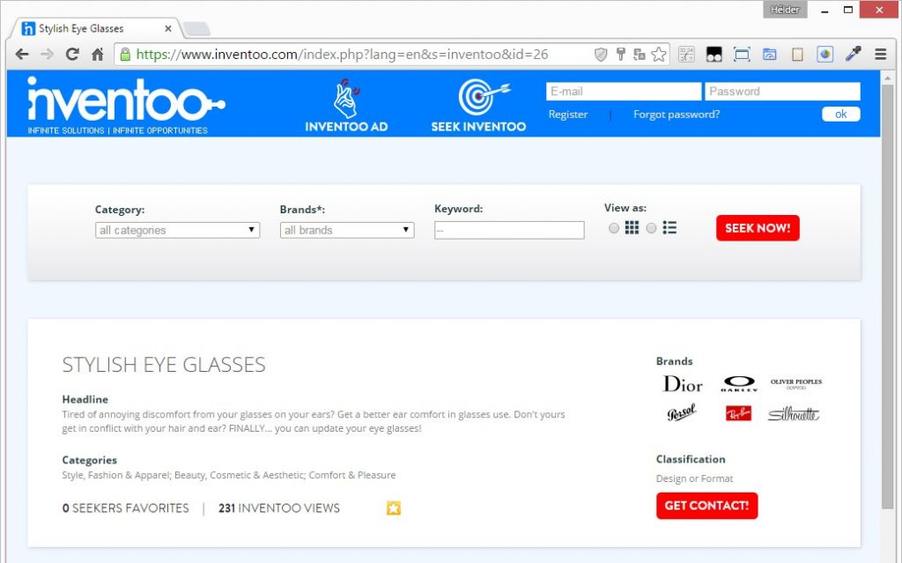Click the yellow favorite star icon
Screen dimensions: 902x563
[x=394, y=508]
